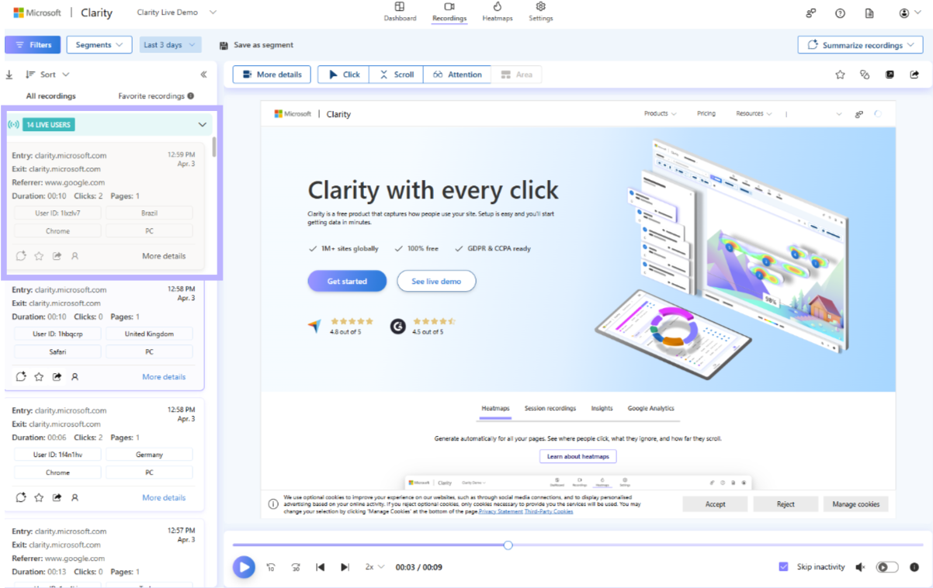Click Save as segment
This screenshot has width=933, height=588.
coord(256,45)
